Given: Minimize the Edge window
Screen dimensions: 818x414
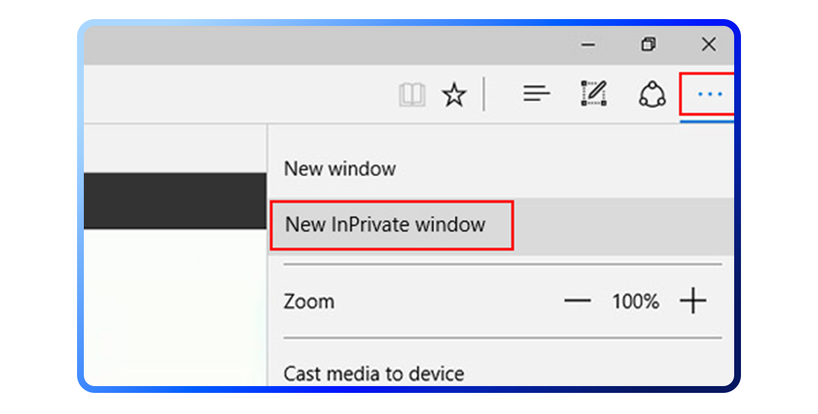Looking at the screenshot, I should pos(588,44).
